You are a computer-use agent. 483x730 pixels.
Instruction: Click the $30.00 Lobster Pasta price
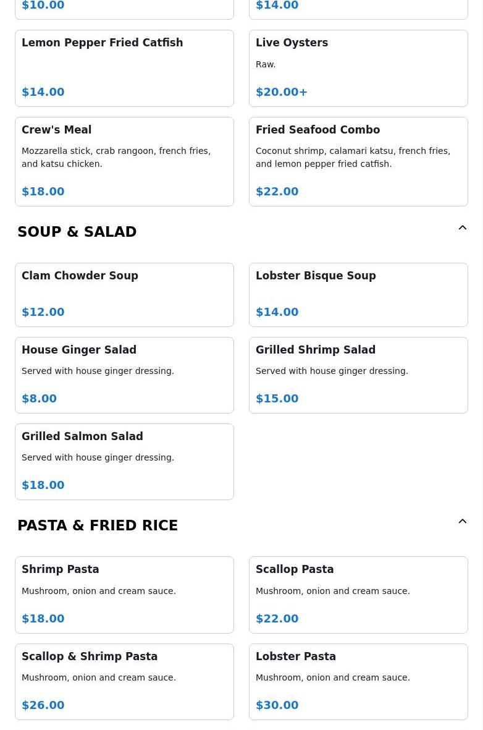coord(277,705)
